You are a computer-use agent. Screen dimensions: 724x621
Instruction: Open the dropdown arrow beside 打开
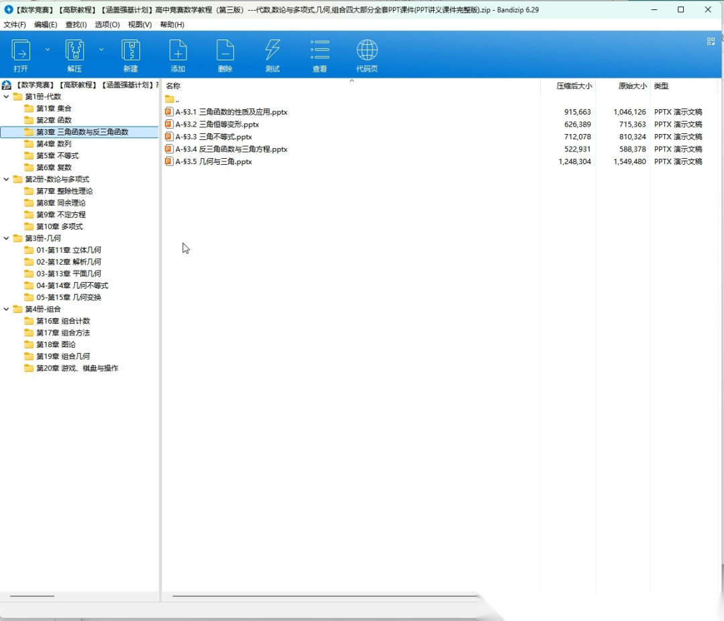(48, 50)
